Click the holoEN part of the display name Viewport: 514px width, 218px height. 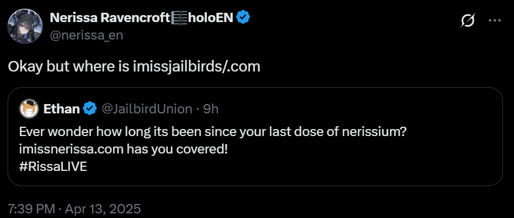click(x=209, y=18)
